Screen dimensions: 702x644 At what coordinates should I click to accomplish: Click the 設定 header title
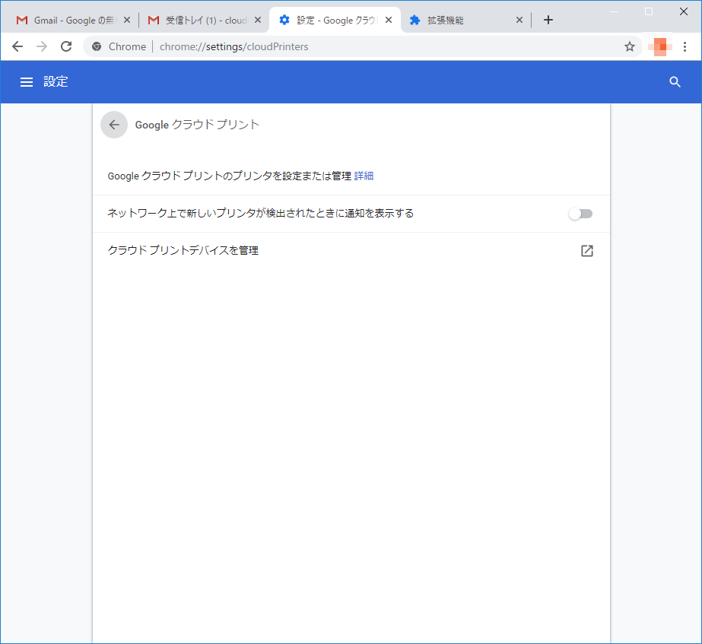click(x=56, y=82)
